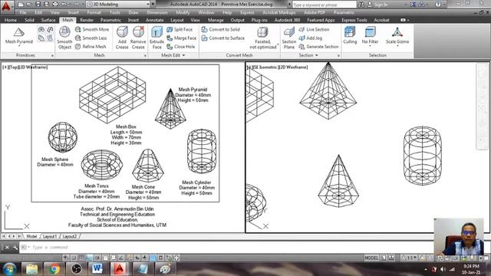Toggle Object Snap in the status bar
The height and width of the screenshot is (276, 491).
tap(105, 258)
